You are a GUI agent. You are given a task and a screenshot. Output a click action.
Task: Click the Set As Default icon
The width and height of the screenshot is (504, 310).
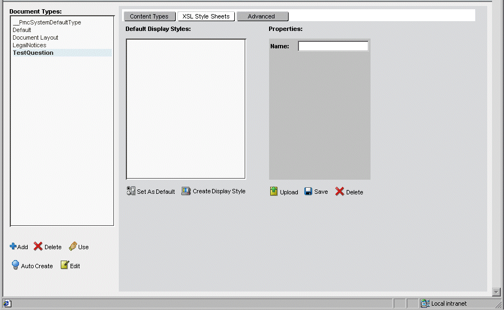coord(131,191)
